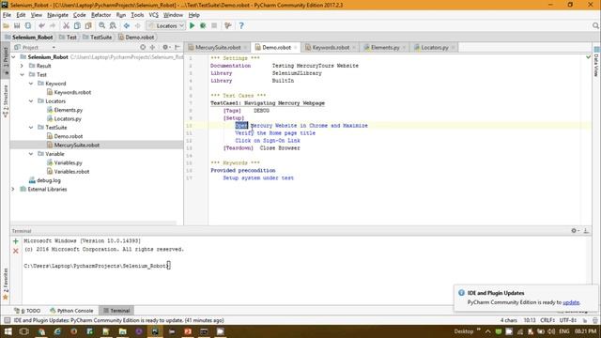
Task: Collapse the Locators folder
Action: [31, 101]
